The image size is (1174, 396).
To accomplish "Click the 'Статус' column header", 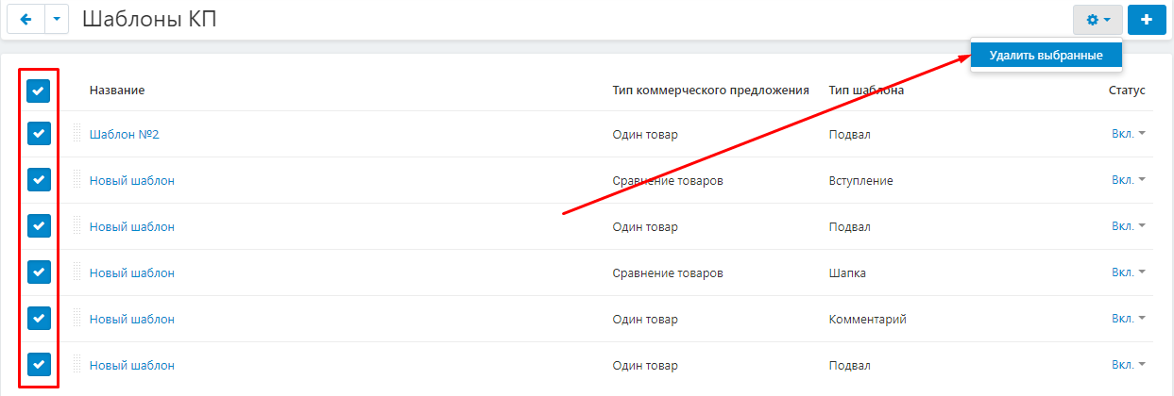I will coord(1127,90).
